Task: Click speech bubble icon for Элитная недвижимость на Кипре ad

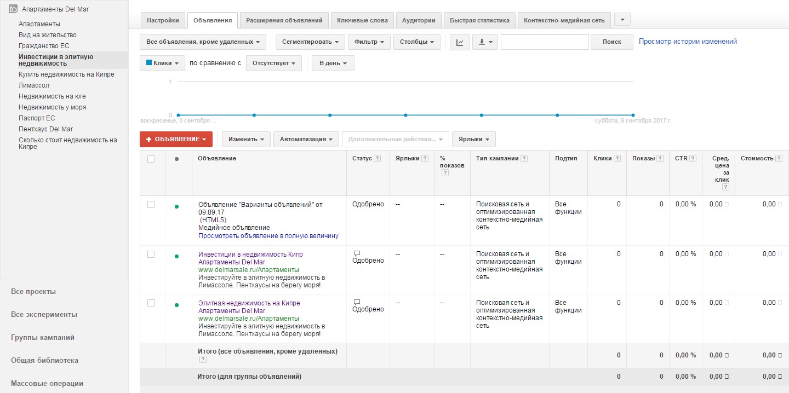Action: (x=357, y=302)
